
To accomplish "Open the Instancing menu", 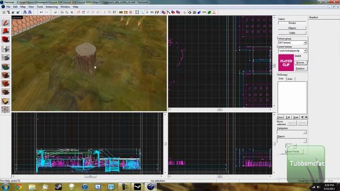I will point(52,7).
